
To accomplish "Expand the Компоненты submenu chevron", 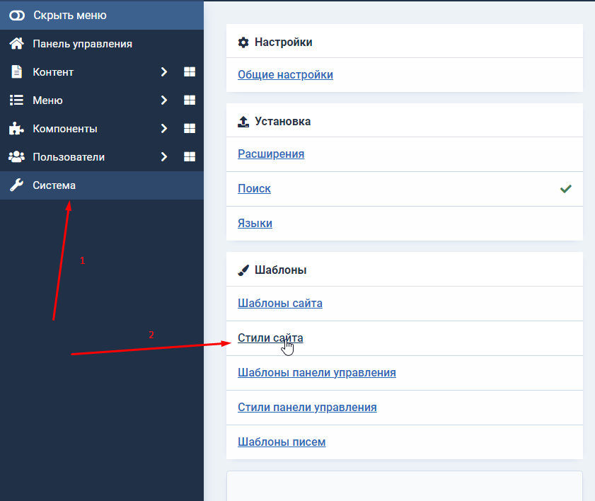I will pyautogui.click(x=163, y=128).
